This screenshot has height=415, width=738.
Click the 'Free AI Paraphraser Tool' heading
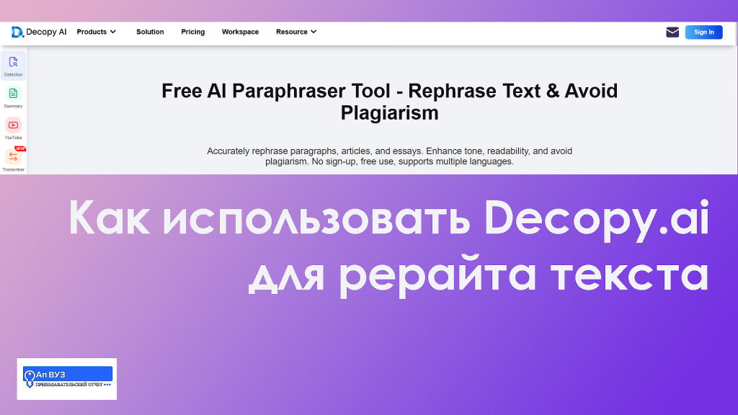coord(390,102)
